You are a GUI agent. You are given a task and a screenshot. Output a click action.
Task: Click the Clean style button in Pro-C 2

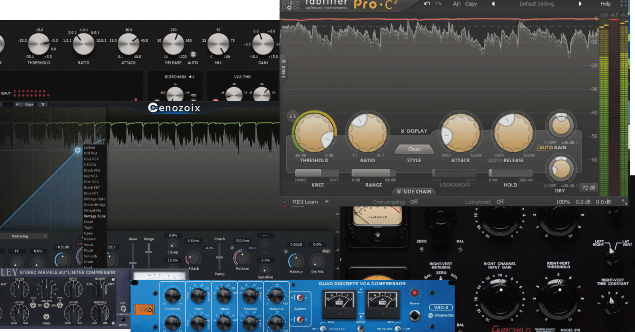click(414, 149)
